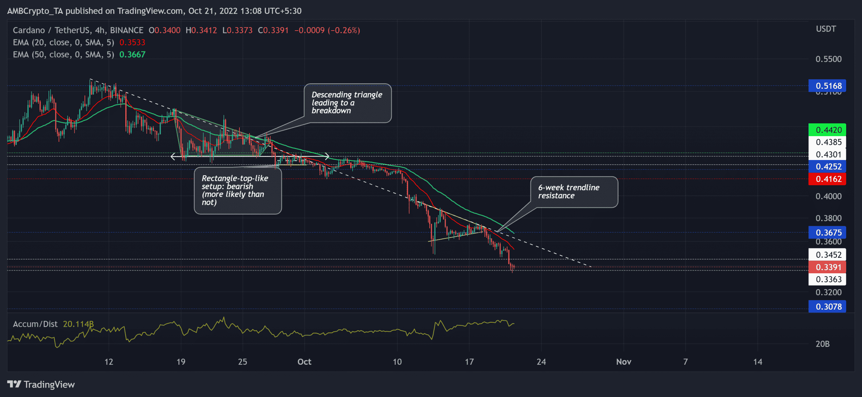Click the 0.4000 axis value
The height and width of the screenshot is (397, 862).
[828, 196]
